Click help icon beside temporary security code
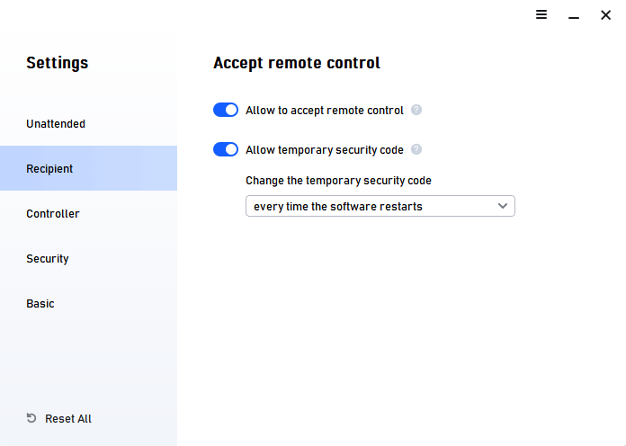This screenshot has width=626, height=446. (416, 149)
